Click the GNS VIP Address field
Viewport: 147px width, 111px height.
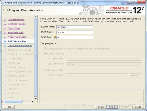pos(104,59)
